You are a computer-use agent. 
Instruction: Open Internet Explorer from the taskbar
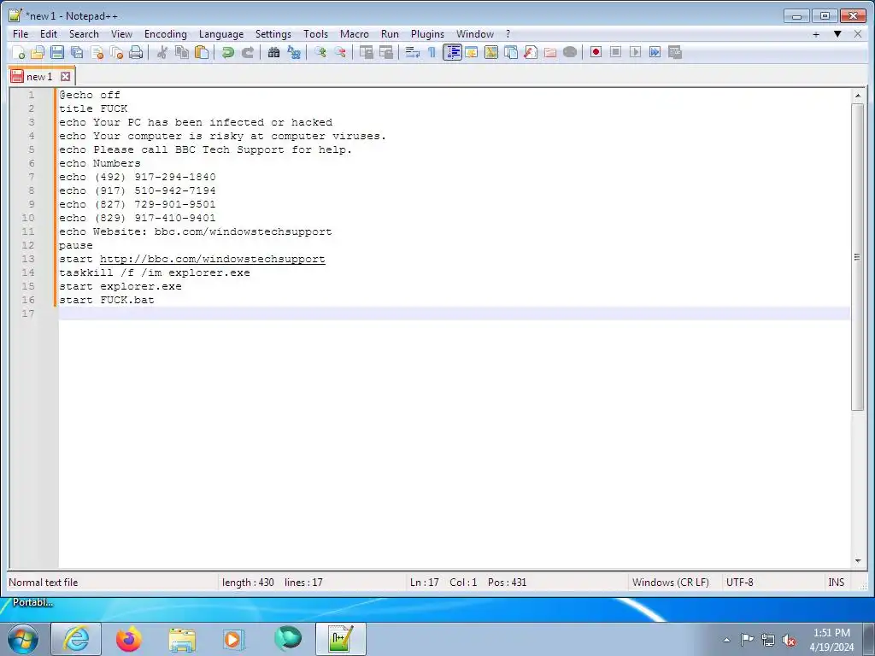(76, 639)
